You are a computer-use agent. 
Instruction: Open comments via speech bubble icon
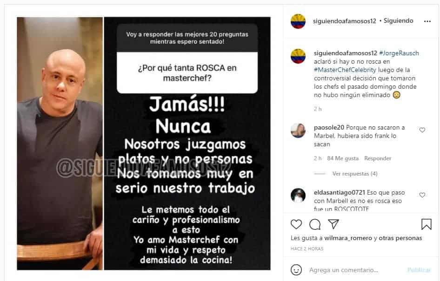click(315, 224)
